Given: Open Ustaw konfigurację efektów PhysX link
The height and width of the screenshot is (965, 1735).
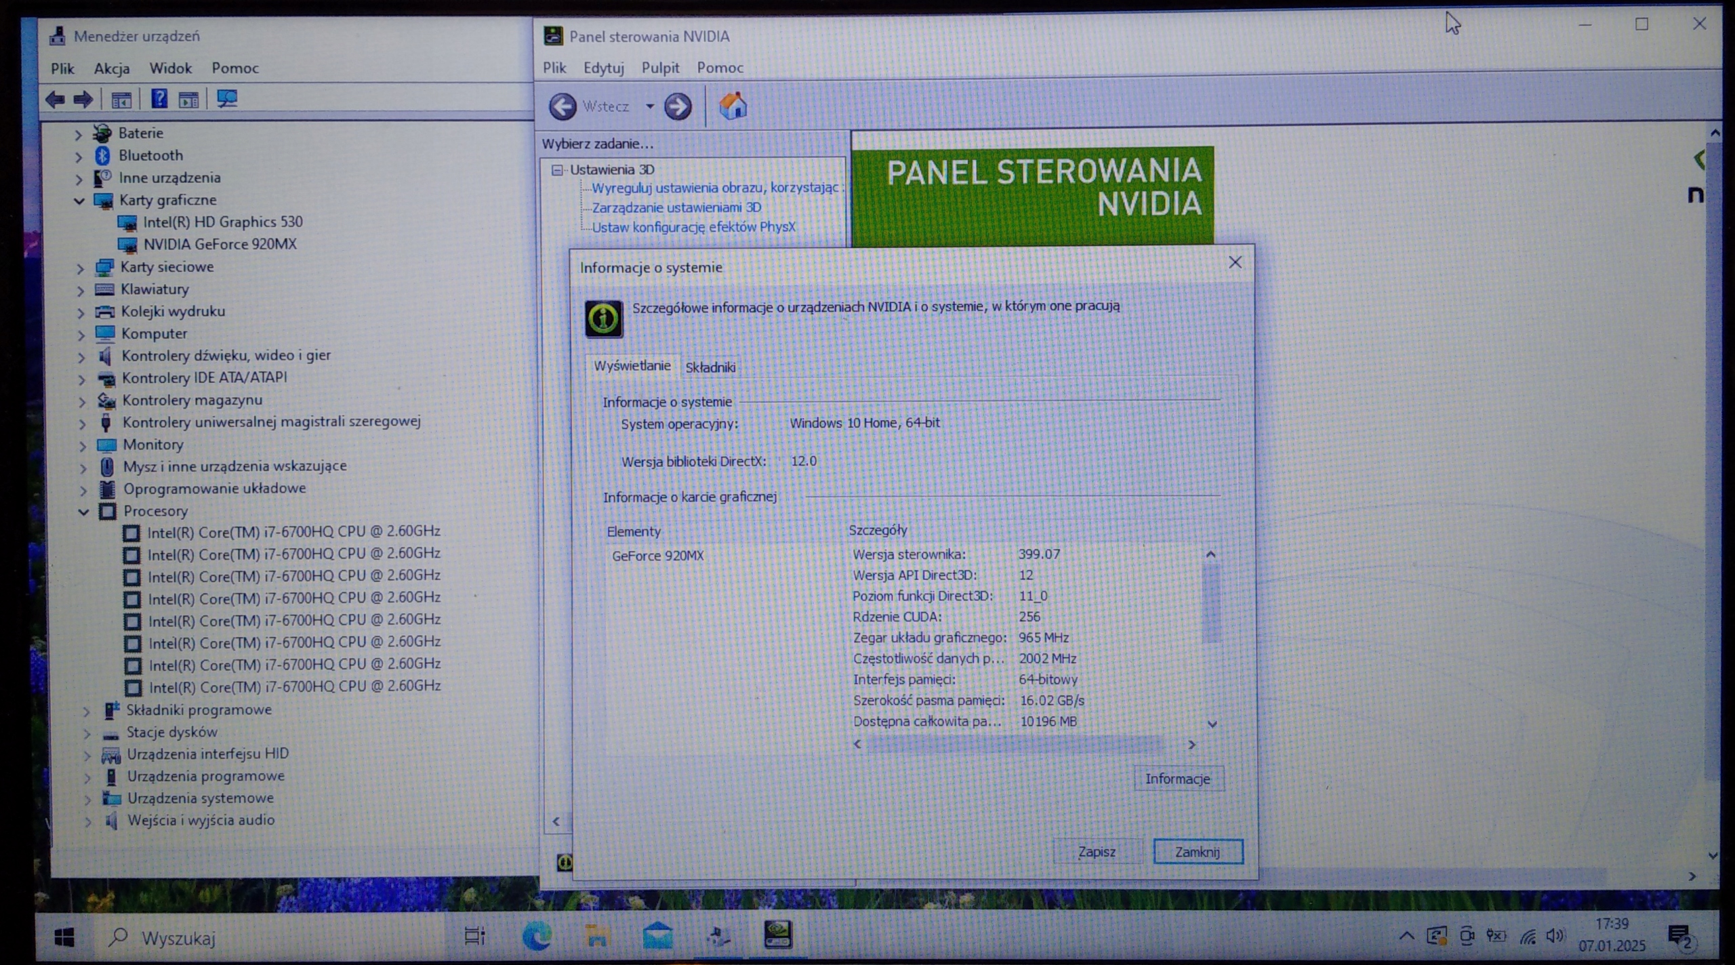Looking at the screenshot, I should 693,227.
